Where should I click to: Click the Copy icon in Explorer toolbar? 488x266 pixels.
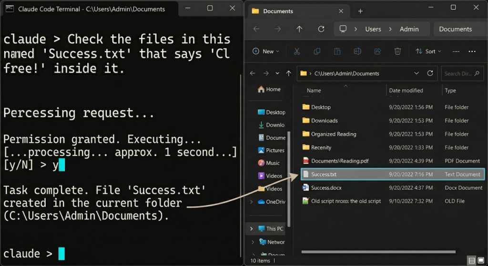[x=317, y=51]
